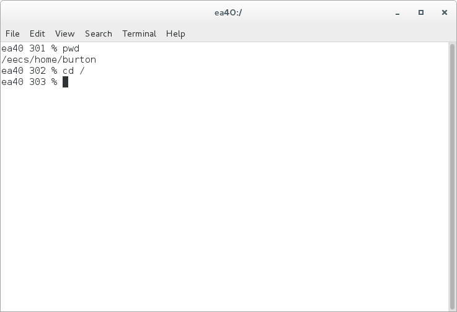Open the Help menu

[x=175, y=34]
